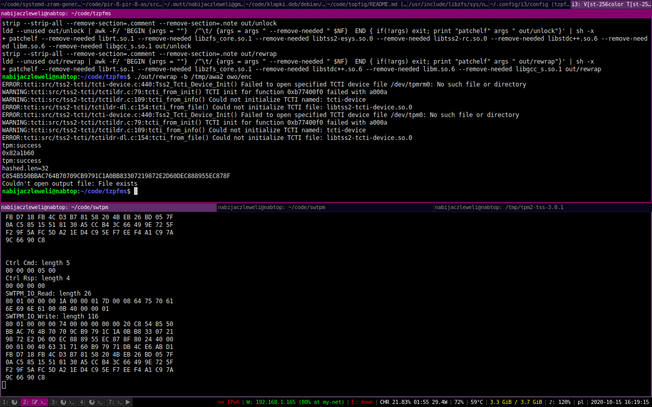Switch to workspace 7 with play icon
Image resolution: width=652 pixels, height=407 pixels.
tap(119, 402)
